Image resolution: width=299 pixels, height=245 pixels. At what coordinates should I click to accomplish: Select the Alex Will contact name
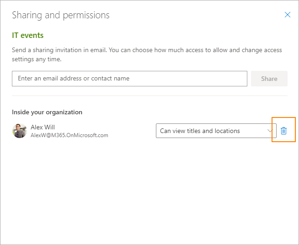[43, 127]
